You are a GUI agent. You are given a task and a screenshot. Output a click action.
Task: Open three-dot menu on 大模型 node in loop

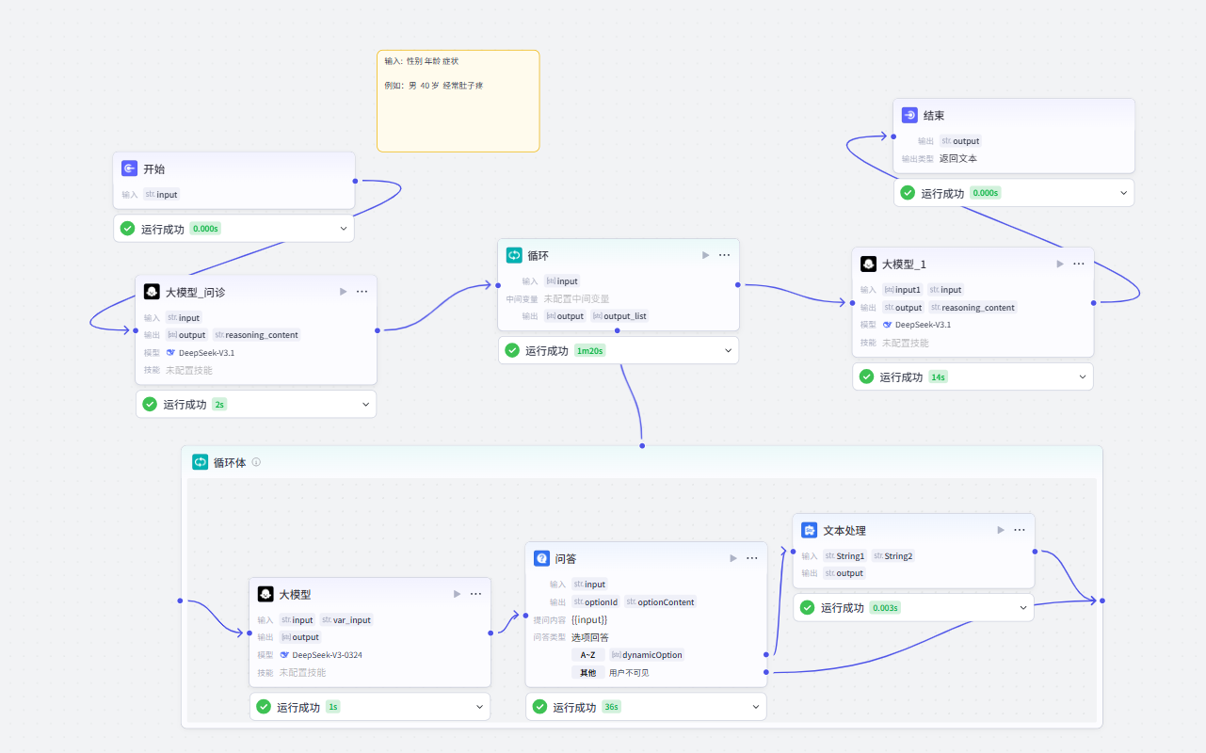pos(476,594)
